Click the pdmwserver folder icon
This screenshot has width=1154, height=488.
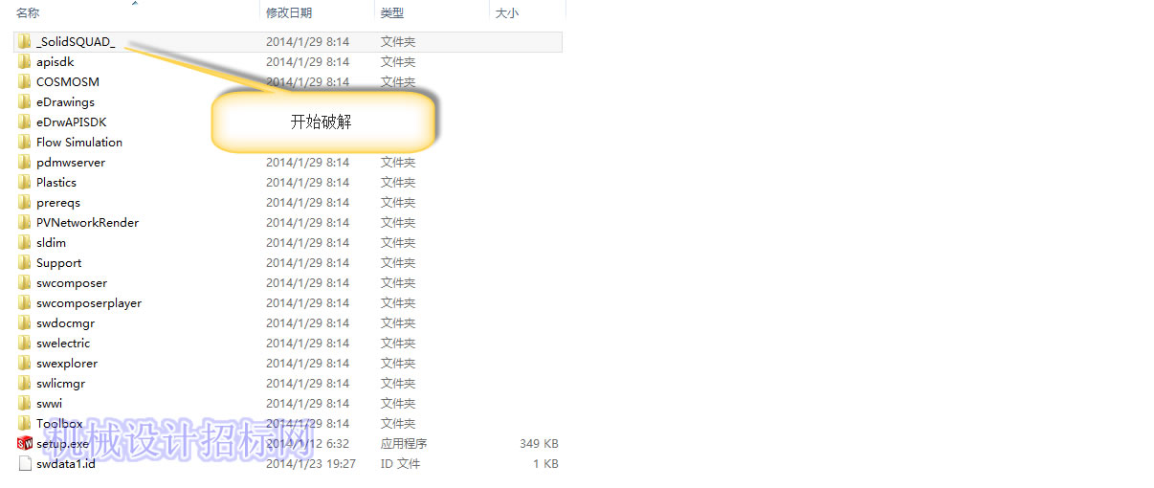(25, 163)
